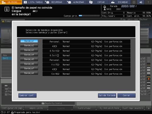Click the 11x17 Normal tray row

pyautogui.click(x=86, y=65)
